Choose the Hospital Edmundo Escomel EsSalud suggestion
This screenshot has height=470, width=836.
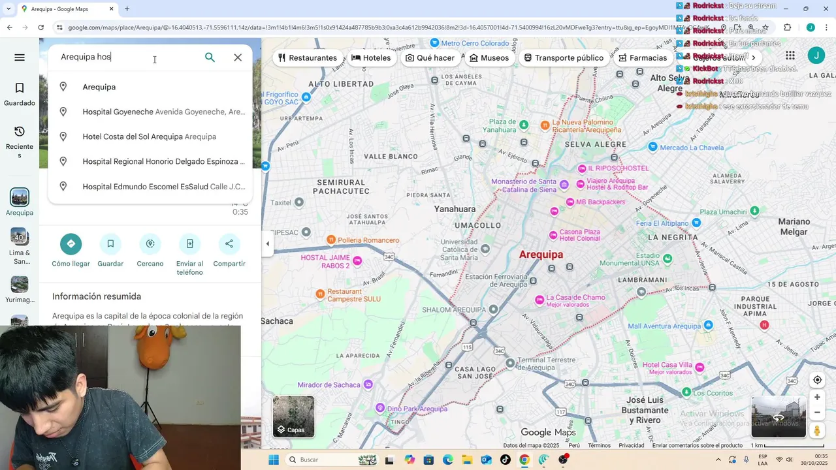pos(150,187)
